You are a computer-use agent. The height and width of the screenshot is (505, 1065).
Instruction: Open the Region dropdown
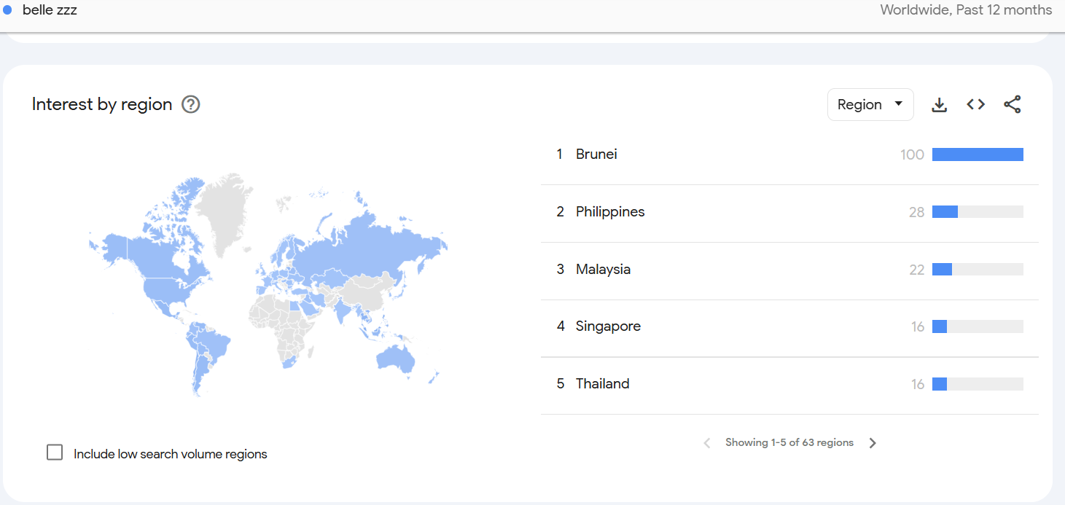pos(870,104)
